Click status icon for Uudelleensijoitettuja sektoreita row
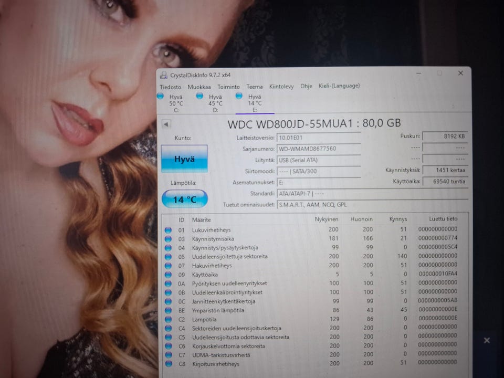This screenshot has height=378, width=504. click(168, 257)
